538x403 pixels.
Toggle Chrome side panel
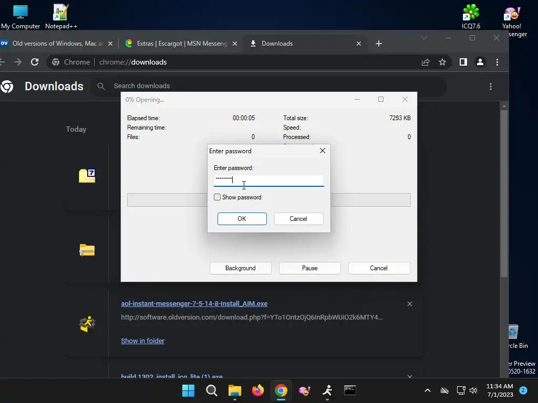(x=463, y=62)
